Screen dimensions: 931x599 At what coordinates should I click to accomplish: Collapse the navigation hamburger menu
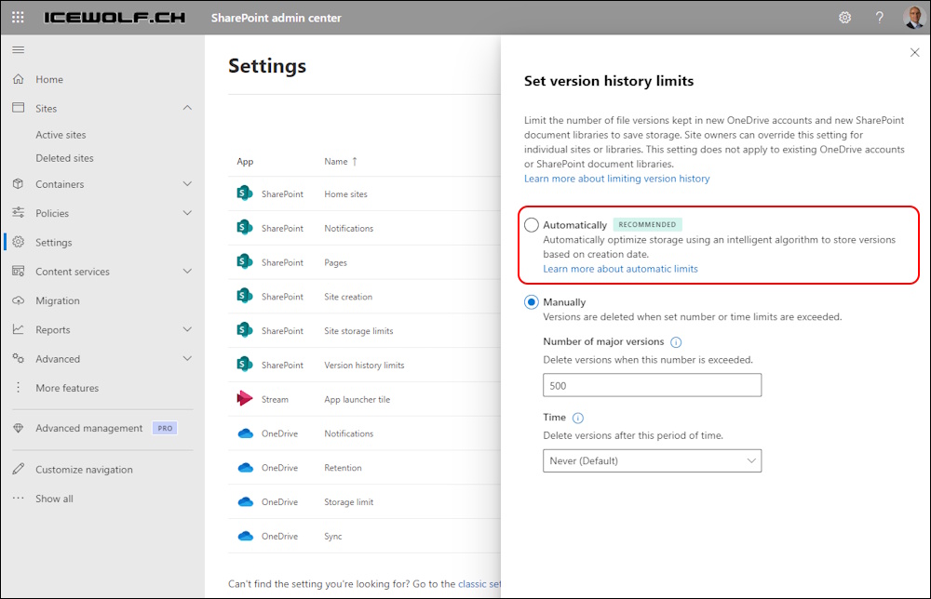point(19,50)
